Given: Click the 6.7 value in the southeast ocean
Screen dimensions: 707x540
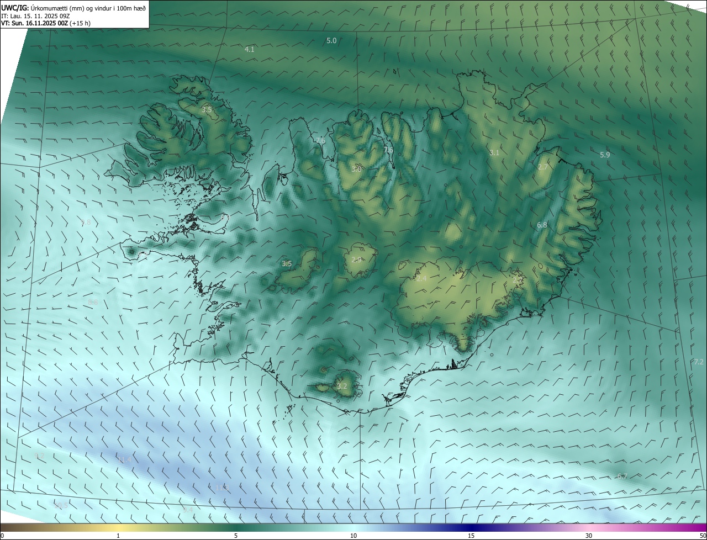Looking at the screenshot, I should click(x=622, y=476).
